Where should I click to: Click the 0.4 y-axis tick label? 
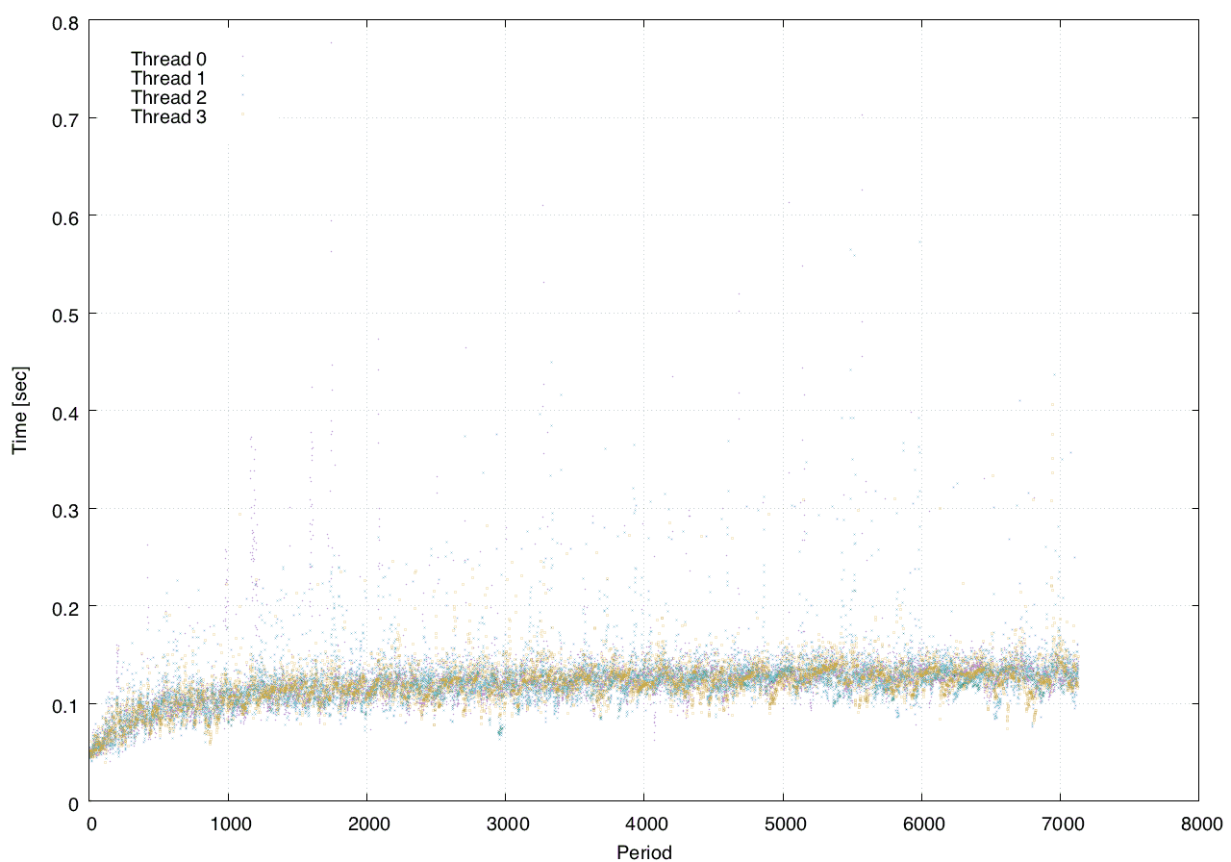tap(63, 411)
